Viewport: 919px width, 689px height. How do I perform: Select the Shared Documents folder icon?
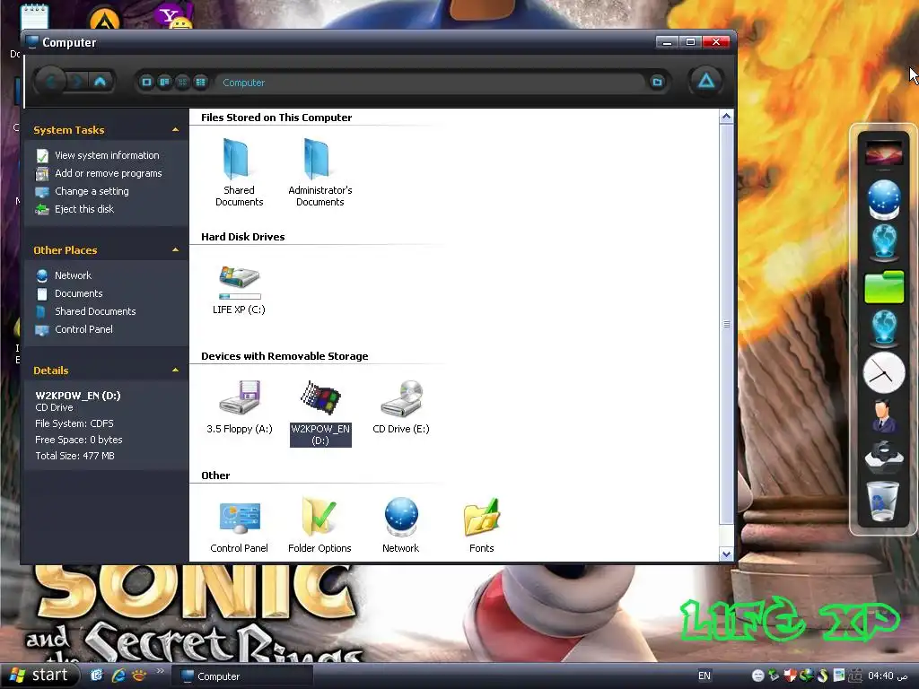(238, 159)
